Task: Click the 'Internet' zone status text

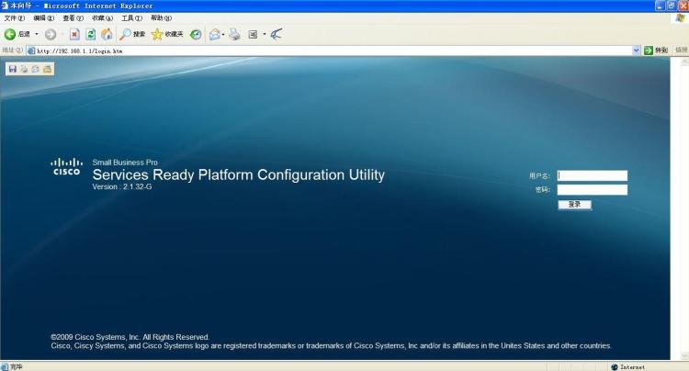Action: pyautogui.click(x=632, y=367)
